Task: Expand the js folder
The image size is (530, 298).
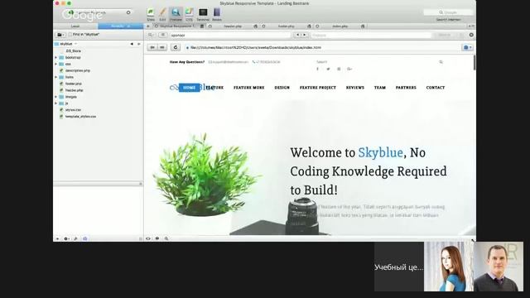Action: click(x=56, y=103)
